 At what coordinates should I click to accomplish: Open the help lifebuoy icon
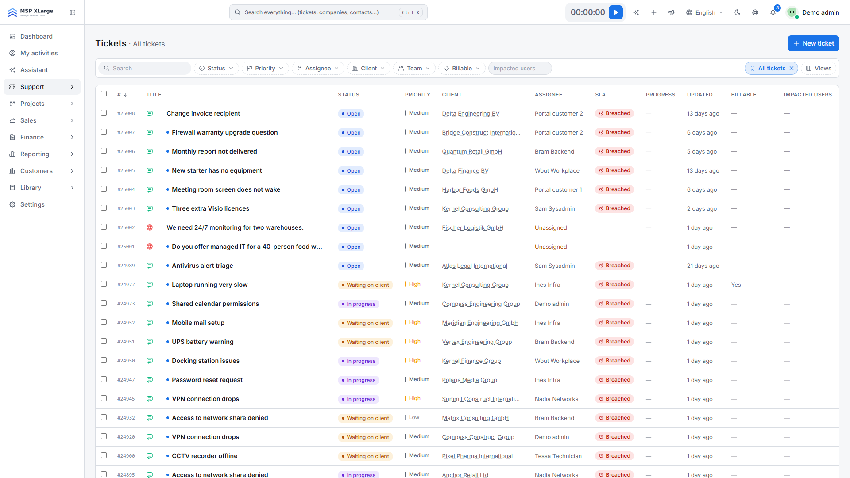[755, 12]
